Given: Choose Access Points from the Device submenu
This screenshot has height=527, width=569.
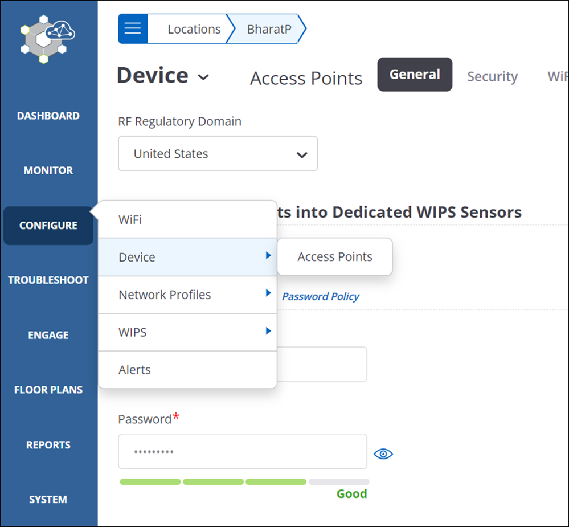Looking at the screenshot, I should pos(334,256).
